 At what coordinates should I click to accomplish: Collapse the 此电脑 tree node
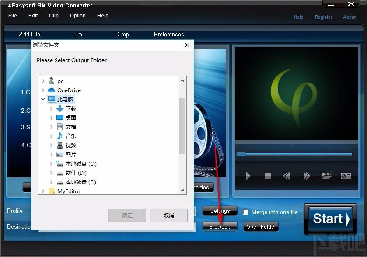[x=43, y=99]
